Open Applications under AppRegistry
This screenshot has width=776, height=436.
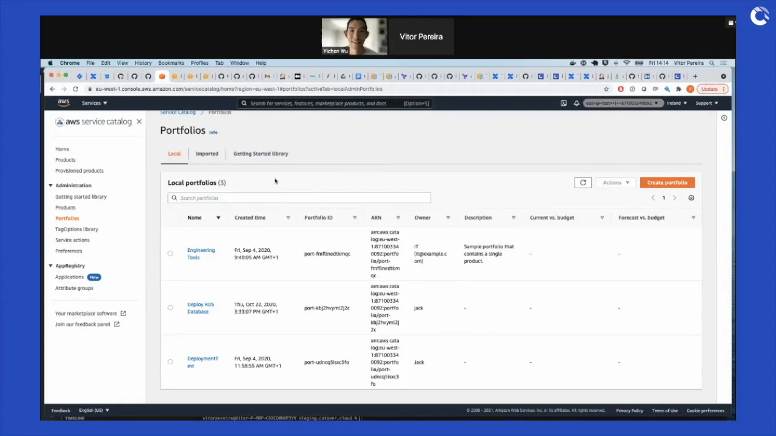tap(69, 277)
